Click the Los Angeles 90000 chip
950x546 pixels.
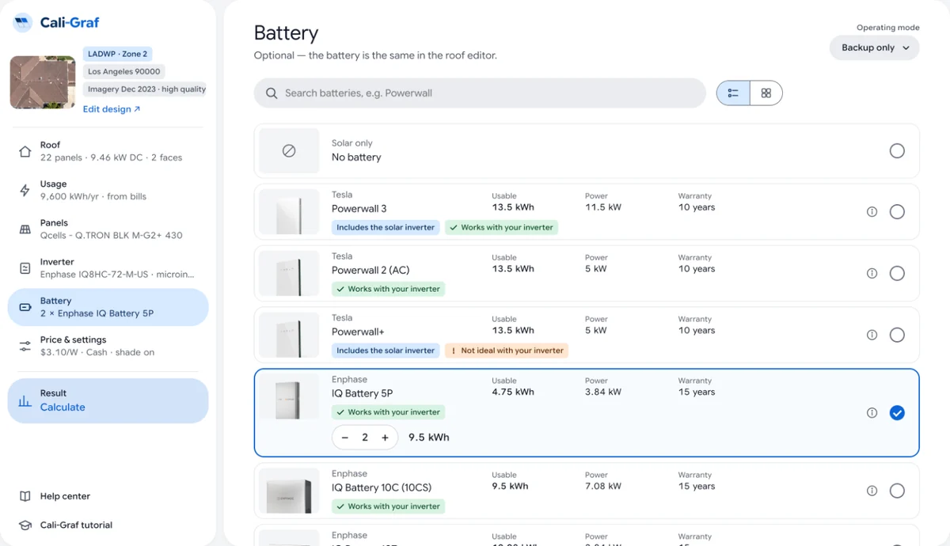click(x=123, y=71)
